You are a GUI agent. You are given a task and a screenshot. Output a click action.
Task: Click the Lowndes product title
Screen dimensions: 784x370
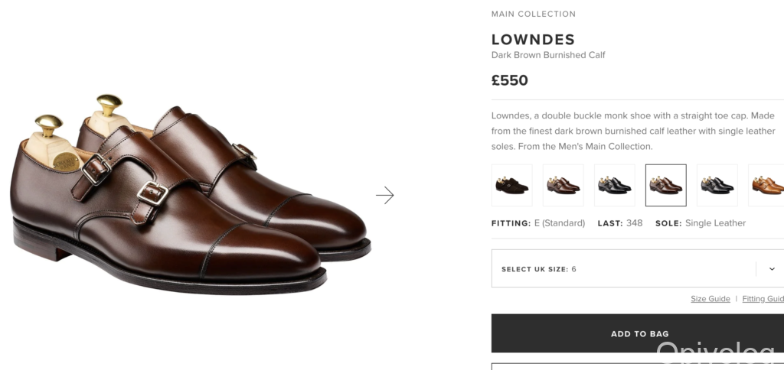click(x=533, y=39)
